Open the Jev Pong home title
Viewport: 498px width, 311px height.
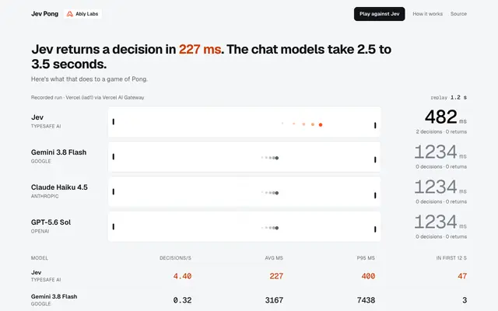45,14
